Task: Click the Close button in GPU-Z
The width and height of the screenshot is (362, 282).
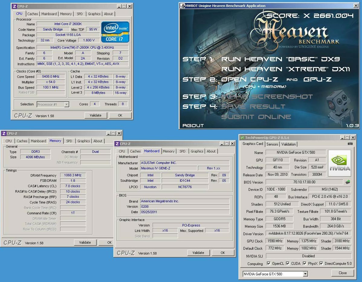Action: [x=343, y=273]
